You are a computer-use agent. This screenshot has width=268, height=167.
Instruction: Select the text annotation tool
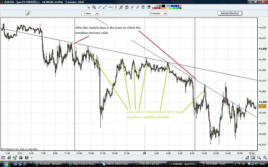tap(127, 7)
